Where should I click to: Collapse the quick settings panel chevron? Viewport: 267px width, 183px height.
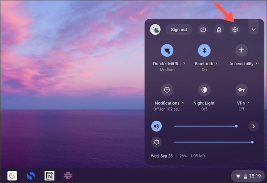point(253,30)
